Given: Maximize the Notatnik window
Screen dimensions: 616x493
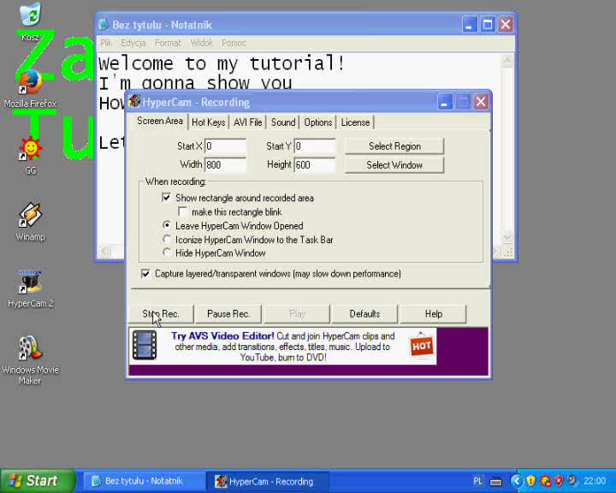Looking at the screenshot, I should pos(487,24).
